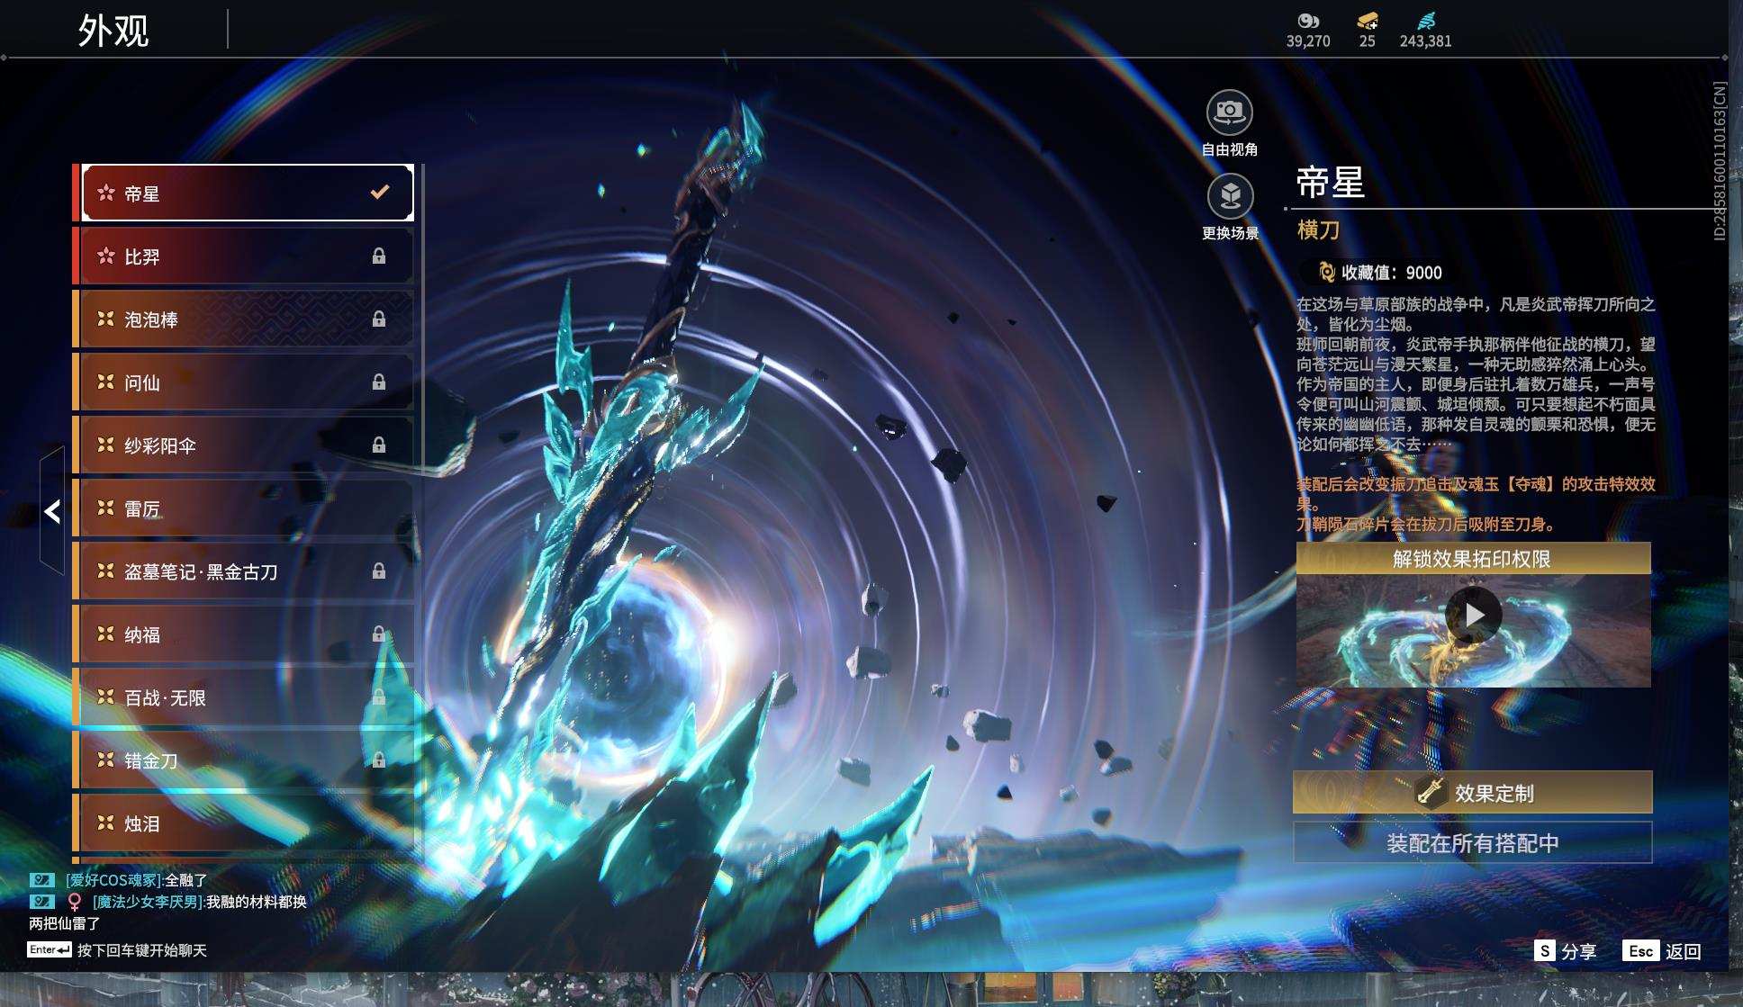Viewport: 1743px width, 1007px height.
Task: Click player name 魔法少女李厌男 in chat
Action: point(149,902)
